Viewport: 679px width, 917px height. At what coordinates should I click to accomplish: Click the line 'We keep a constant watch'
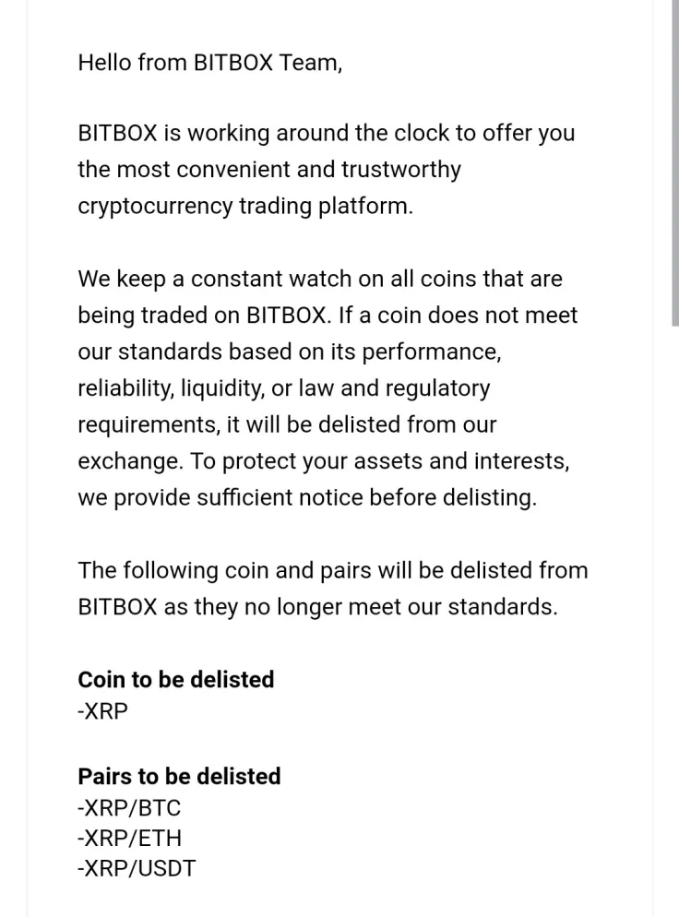pos(320,280)
